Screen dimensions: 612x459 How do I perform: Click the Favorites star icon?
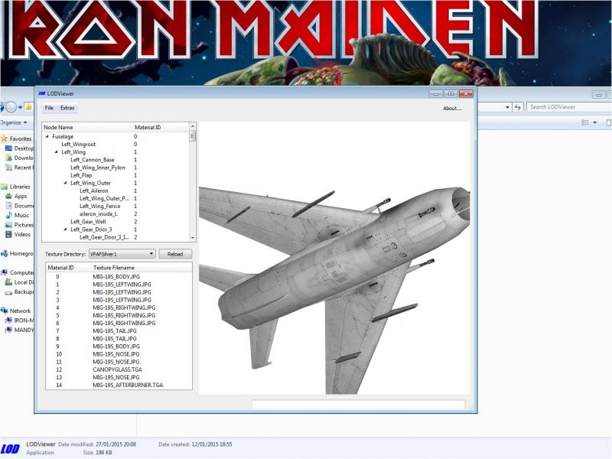click(5, 138)
